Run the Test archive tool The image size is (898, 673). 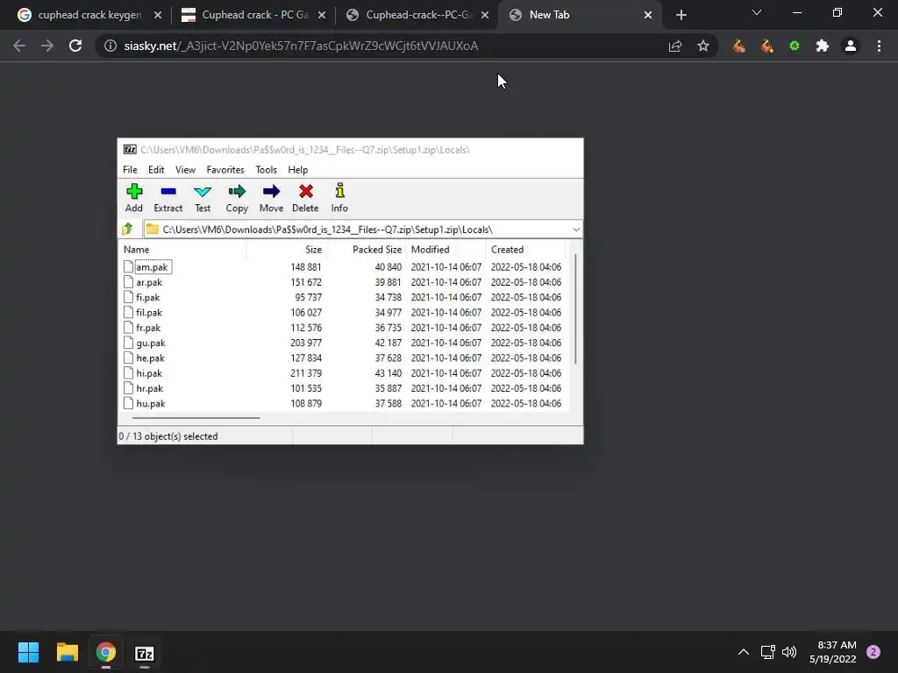pos(203,197)
